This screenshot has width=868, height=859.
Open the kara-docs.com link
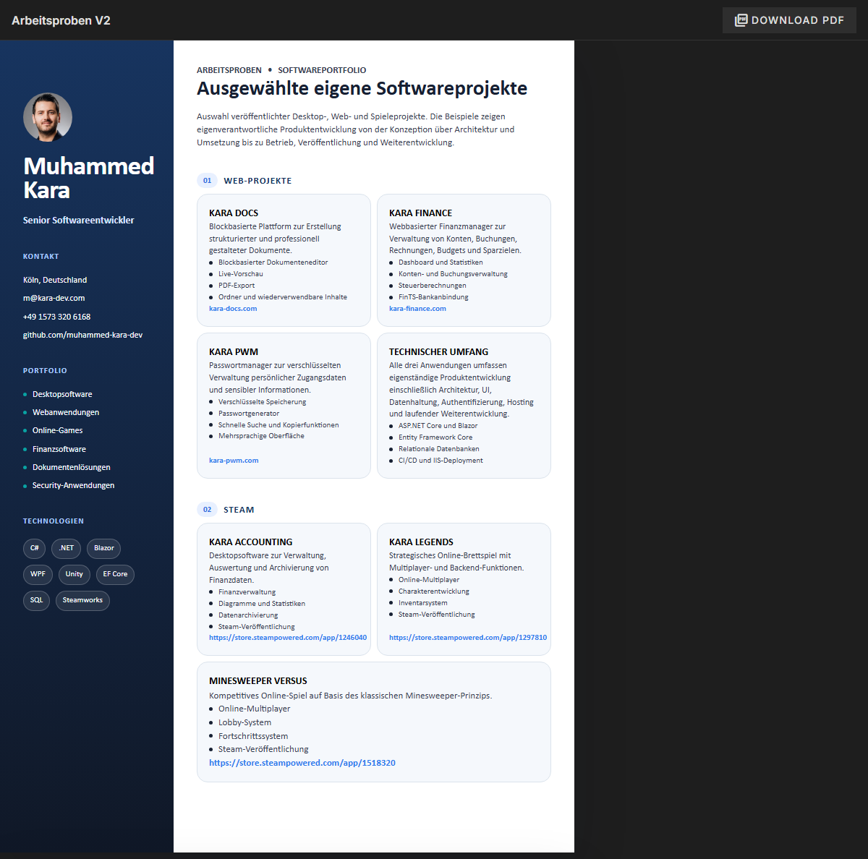pos(233,309)
